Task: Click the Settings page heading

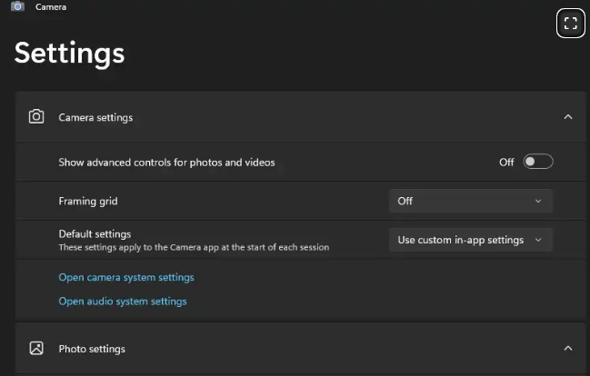Action: click(70, 54)
